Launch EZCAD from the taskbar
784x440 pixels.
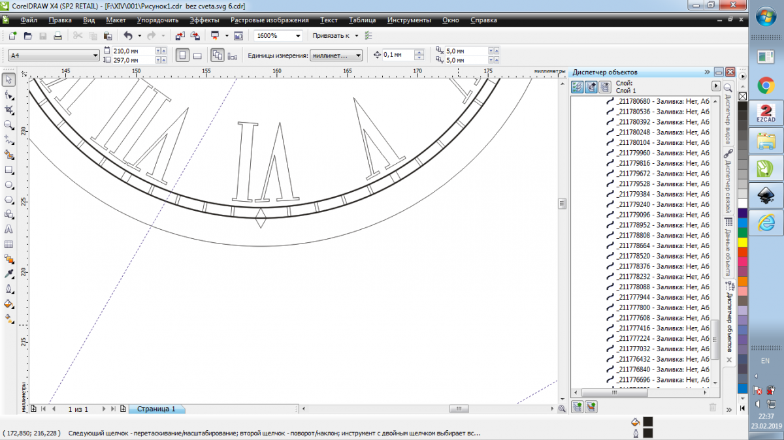tap(765, 112)
